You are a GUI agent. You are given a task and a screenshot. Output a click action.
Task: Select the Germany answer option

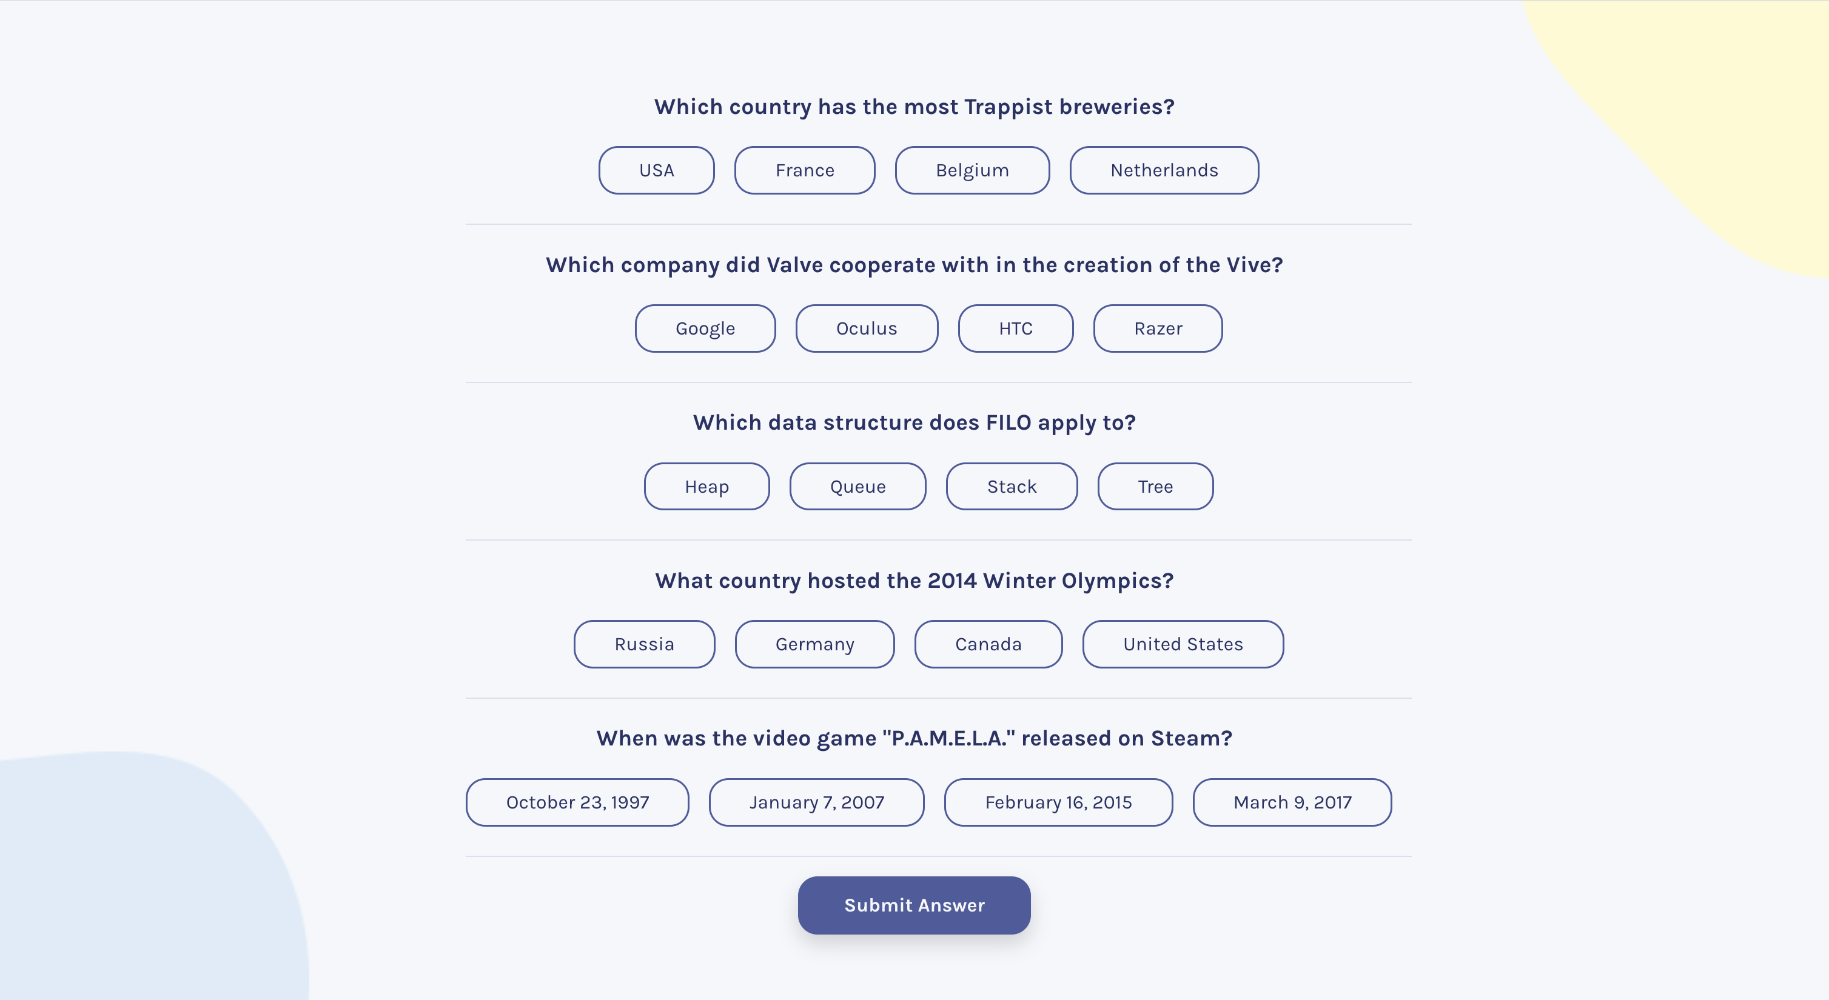[814, 644]
